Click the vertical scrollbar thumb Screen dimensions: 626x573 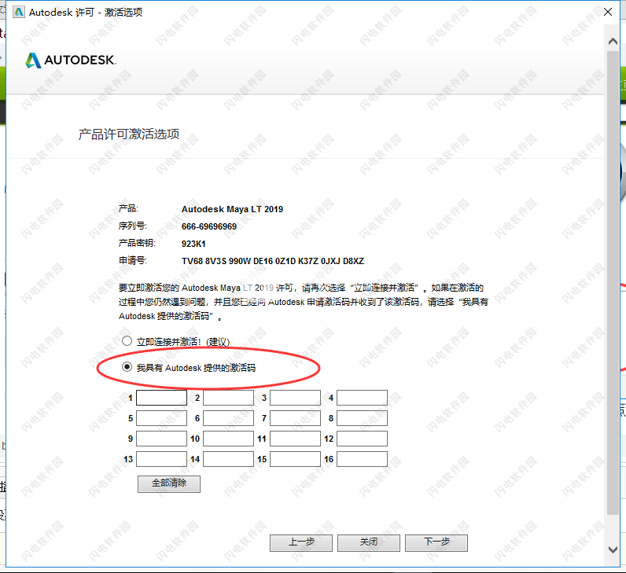pos(613,282)
